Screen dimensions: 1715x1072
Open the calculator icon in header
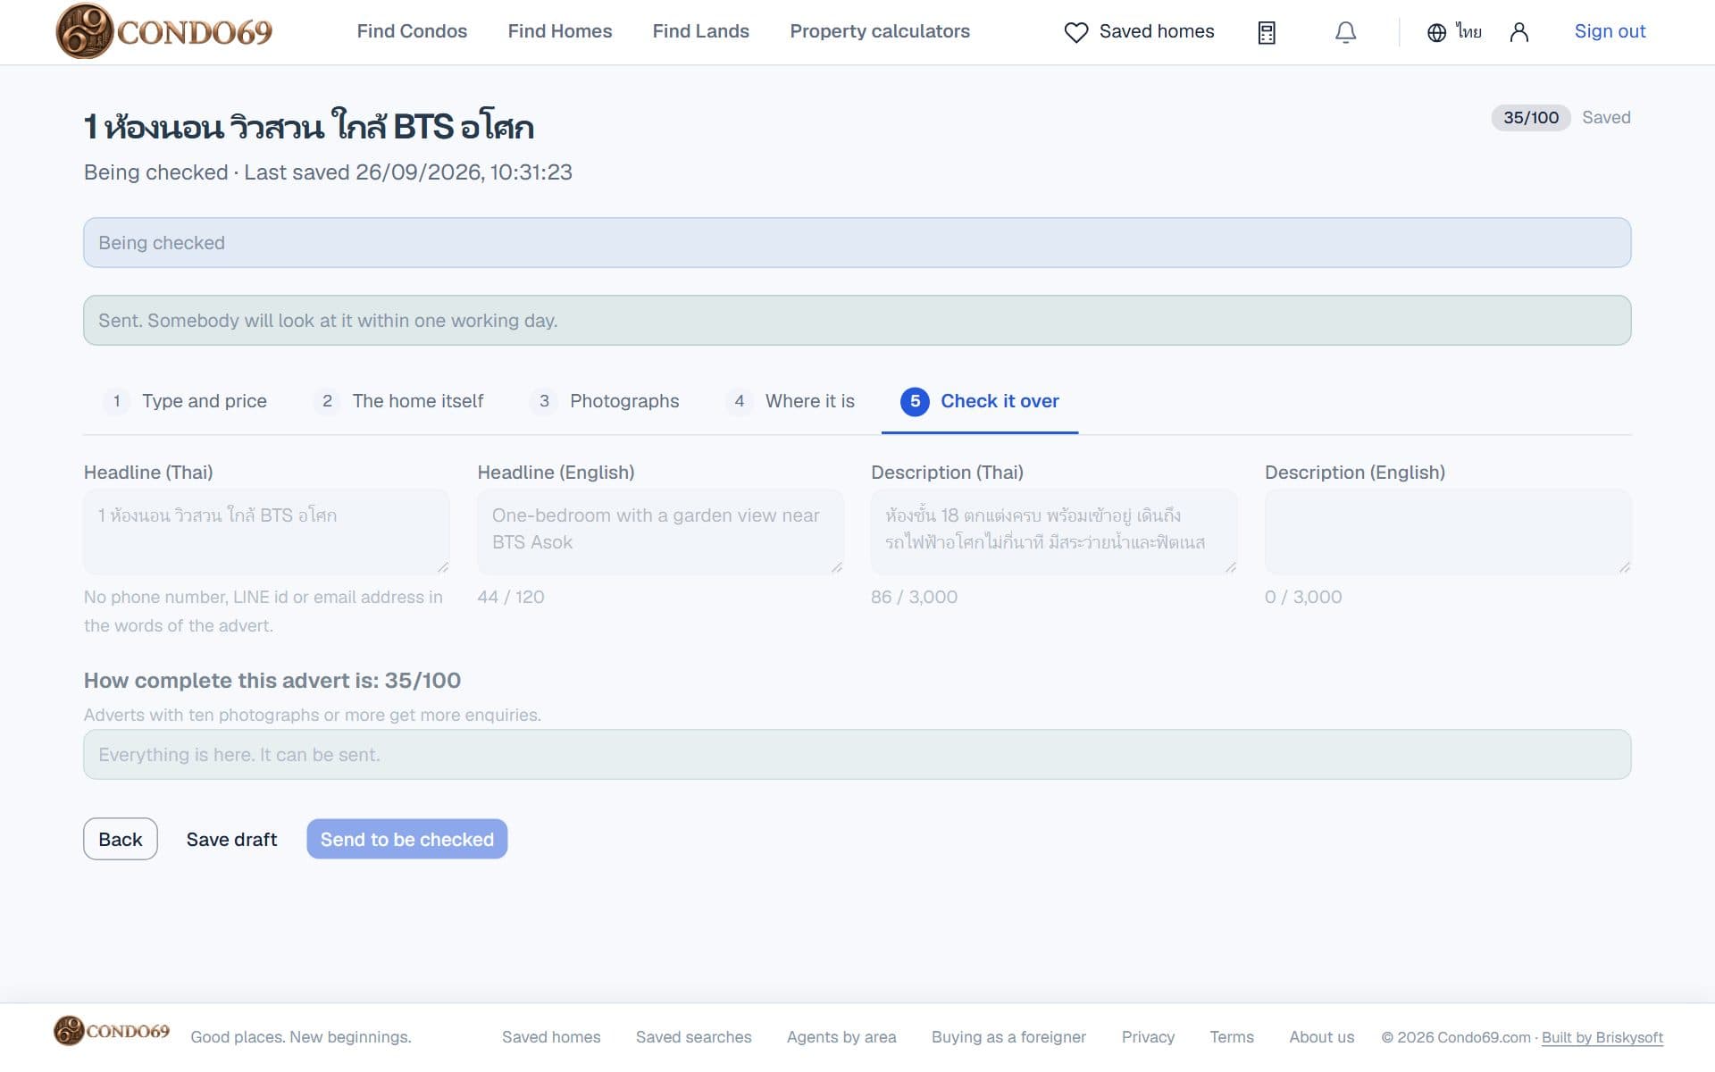point(1267,32)
